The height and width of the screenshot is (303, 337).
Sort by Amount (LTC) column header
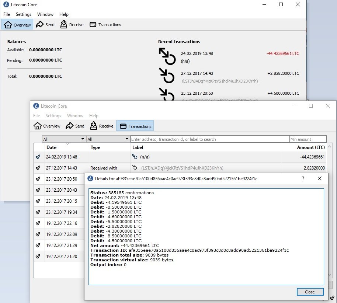coord(304,147)
